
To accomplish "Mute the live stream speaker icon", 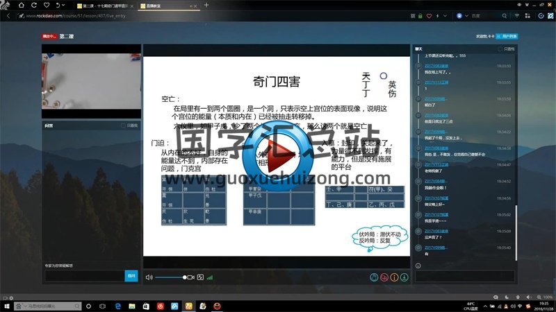I will tap(149, 277).
